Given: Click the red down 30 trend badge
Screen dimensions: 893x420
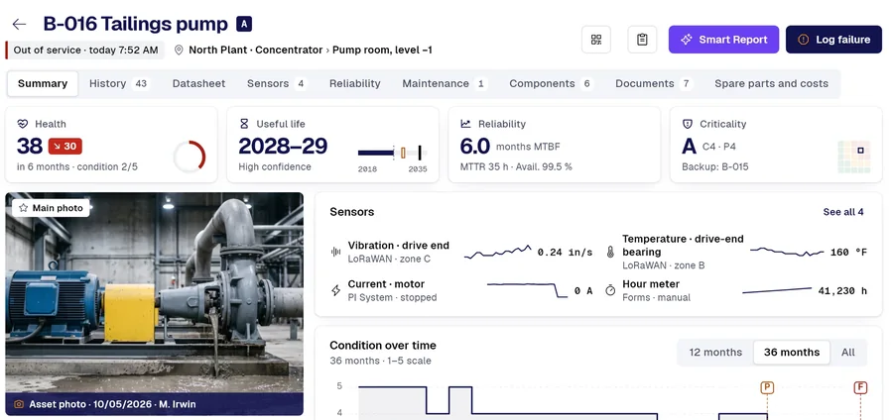Looking at the screenshot, I should coord(65,146).
